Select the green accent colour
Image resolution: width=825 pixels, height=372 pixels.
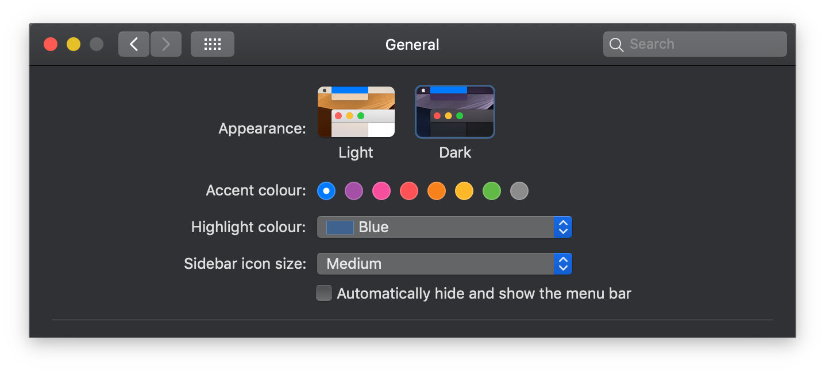(x=491, y=190)
